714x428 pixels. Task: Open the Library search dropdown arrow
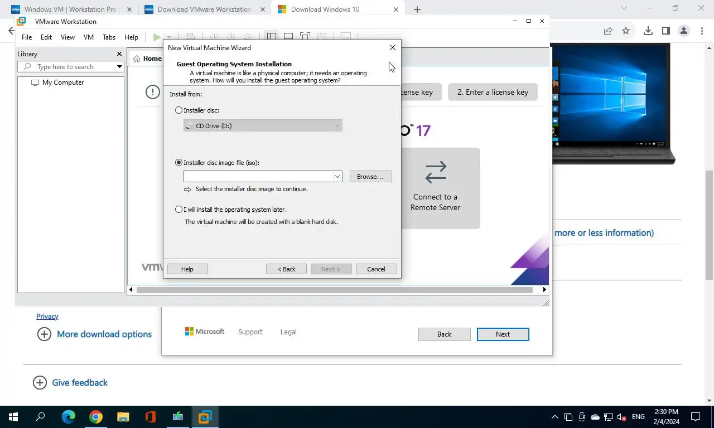(119, 67)
